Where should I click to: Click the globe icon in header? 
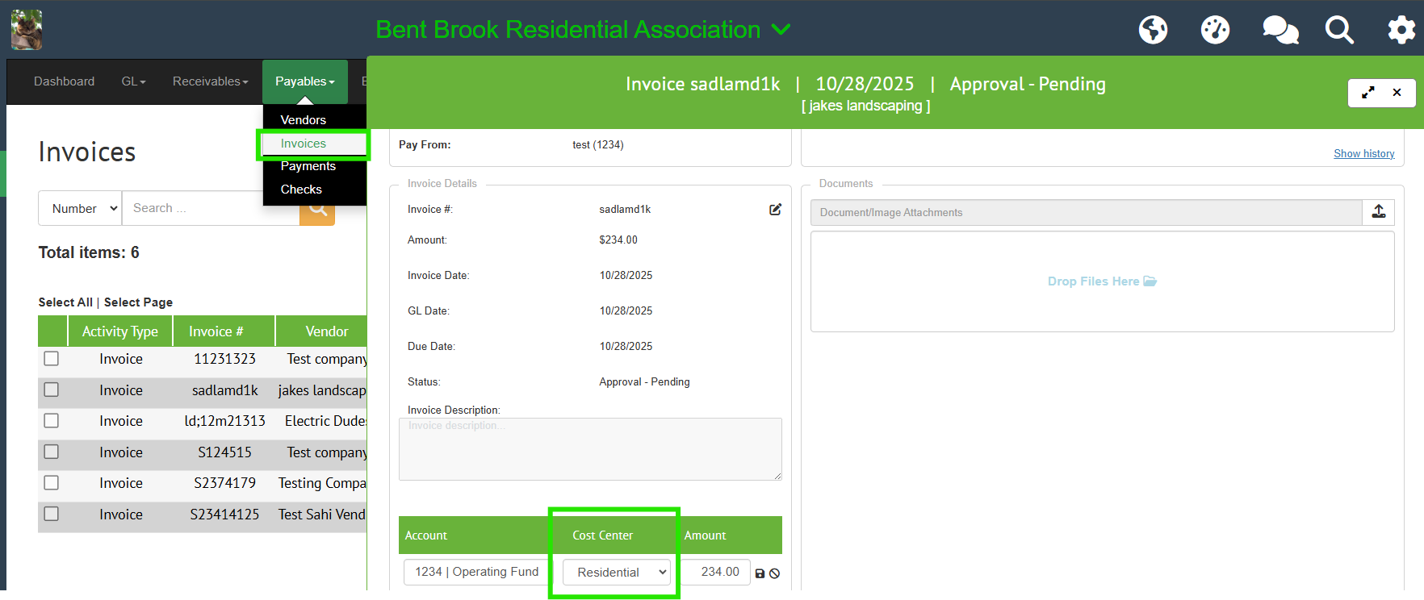(x=1153, y=30)
